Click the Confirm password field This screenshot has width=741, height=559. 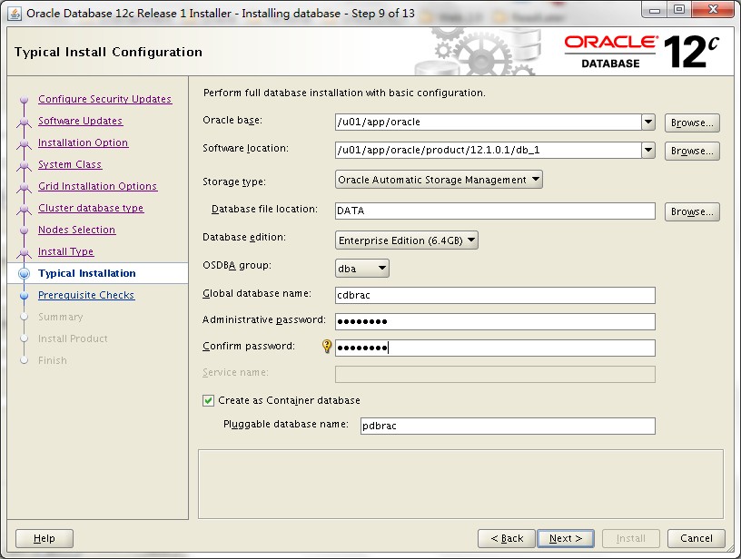(x=495, y=348)
